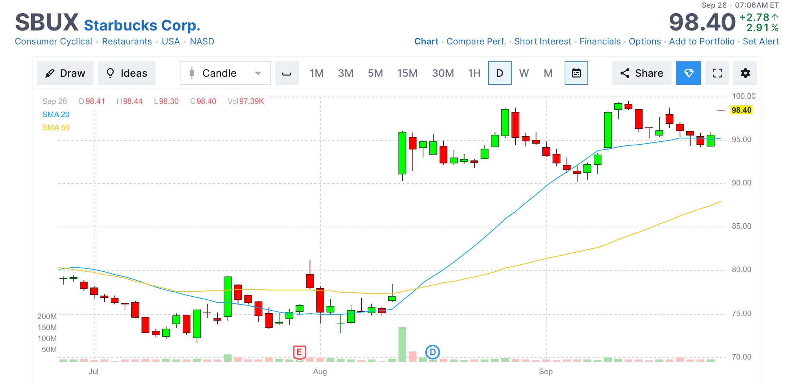Click the Aug label on time axis
This screenshot has height=383, width=794.
pyautogui.click(x=320, y=372)
